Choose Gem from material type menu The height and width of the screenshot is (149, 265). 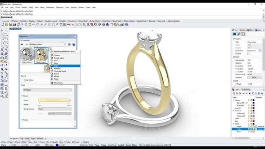pos(65,61)
